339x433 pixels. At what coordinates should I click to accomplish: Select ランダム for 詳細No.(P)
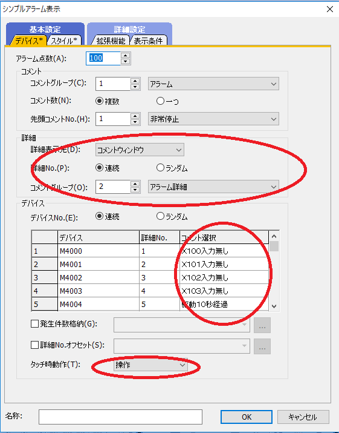(160, 168)
